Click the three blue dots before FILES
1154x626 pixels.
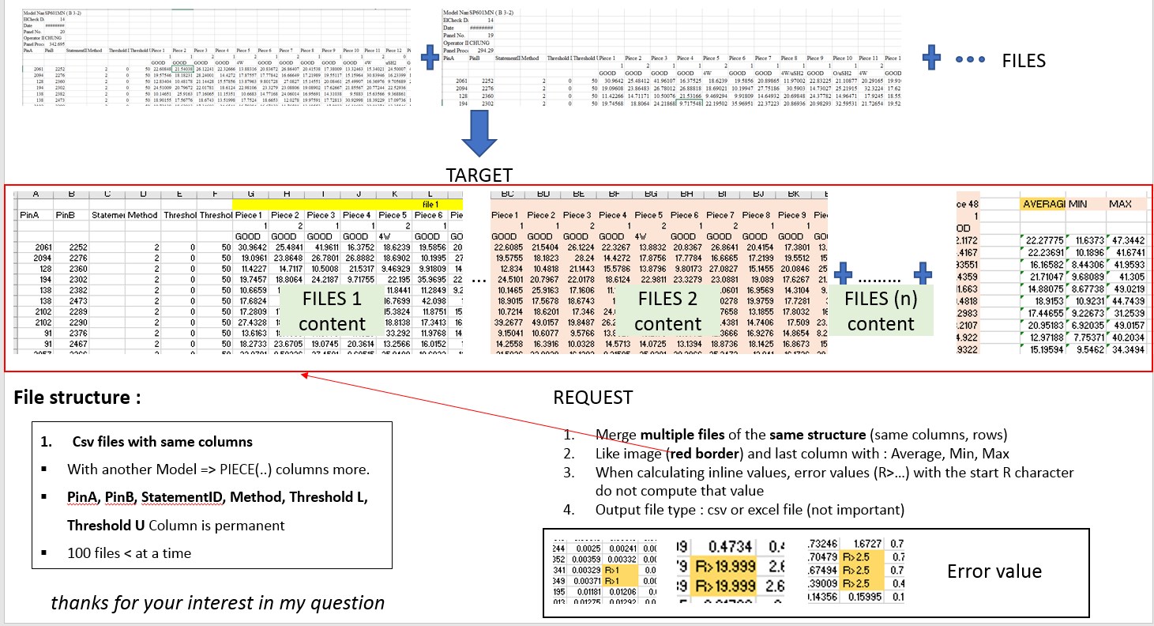[968, 59]
